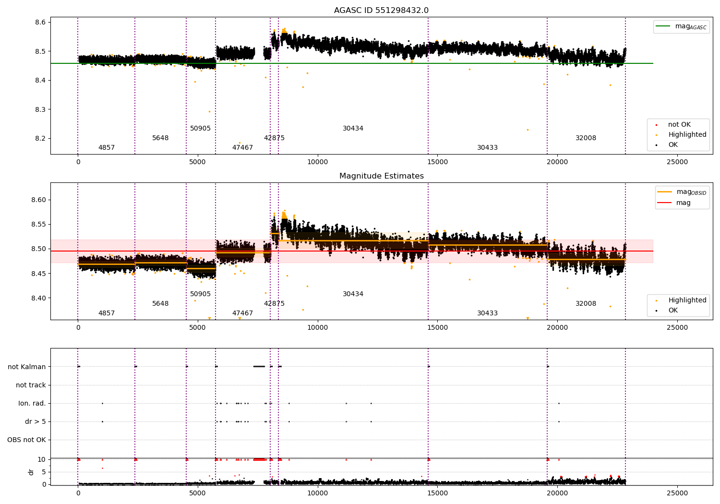Click the 'Ion. rad.' row label
The width and height of the screenshot is (720, 504).
coord(32,404)
